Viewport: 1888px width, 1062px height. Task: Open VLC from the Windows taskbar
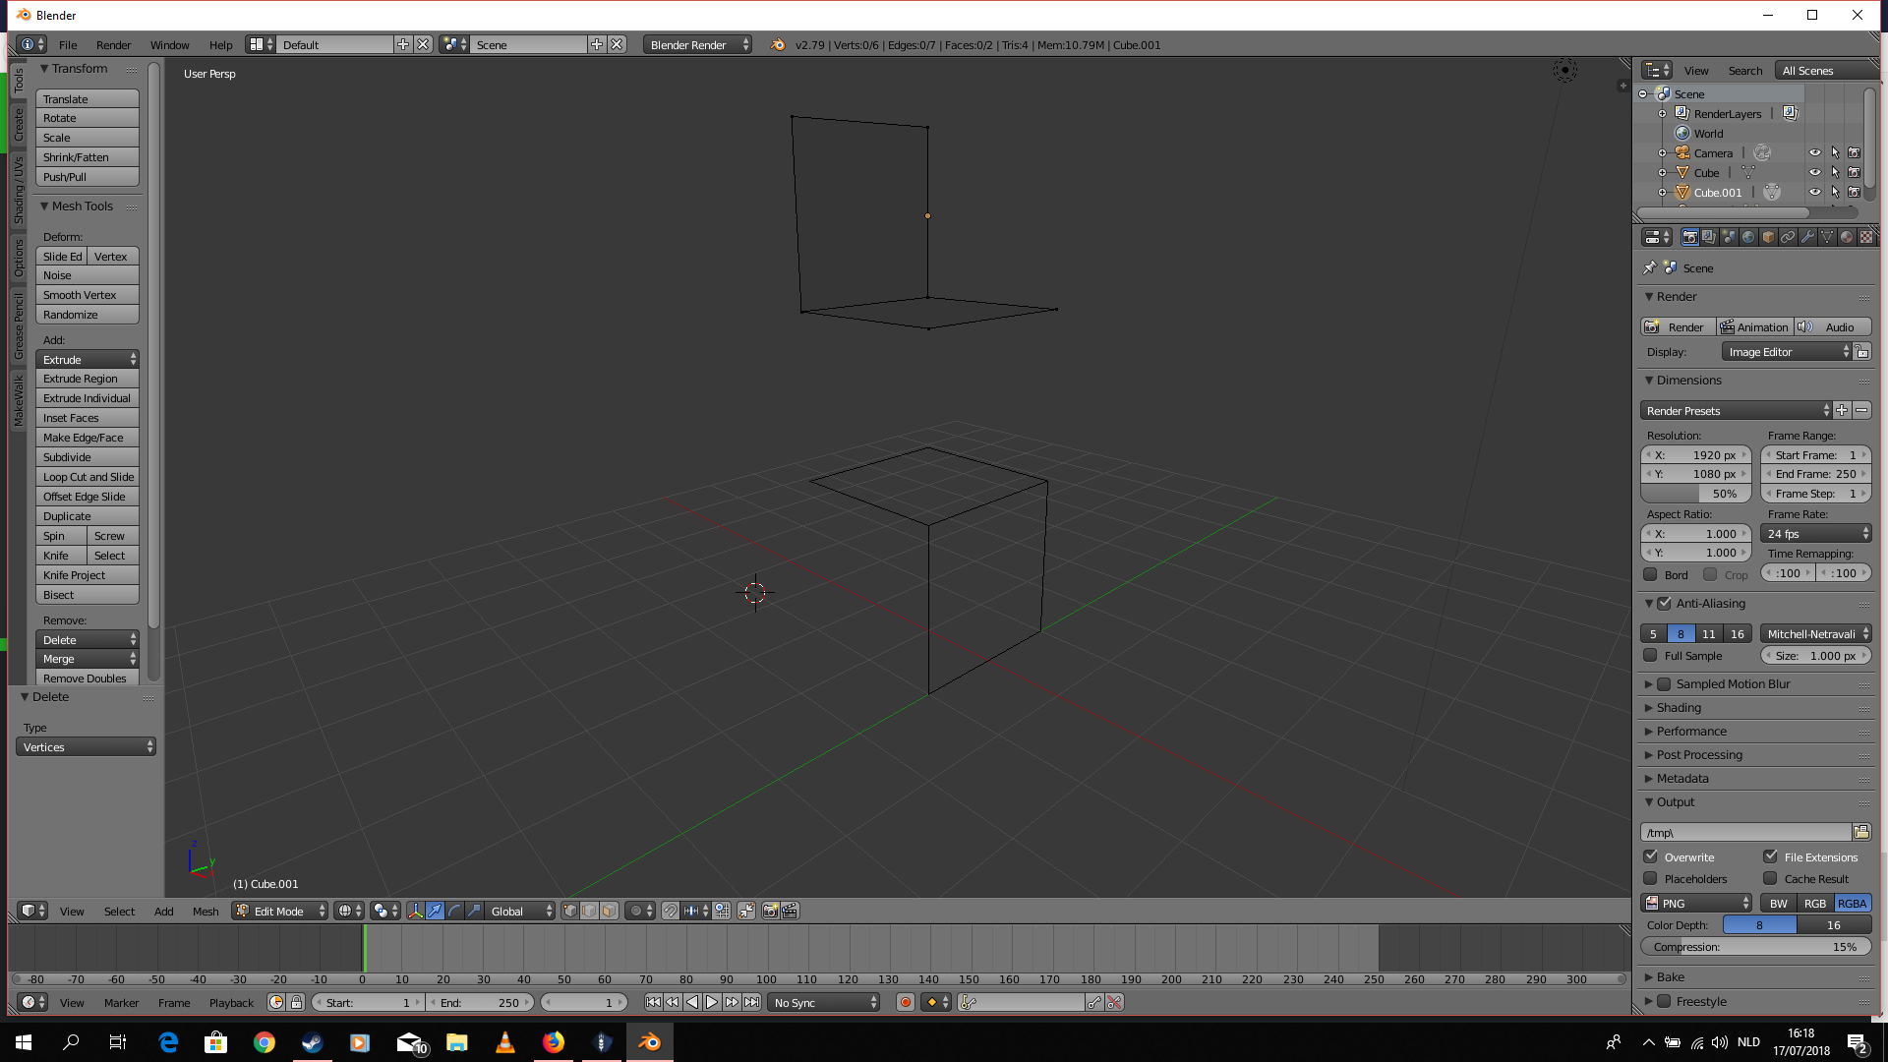[x=505, y=1042]
